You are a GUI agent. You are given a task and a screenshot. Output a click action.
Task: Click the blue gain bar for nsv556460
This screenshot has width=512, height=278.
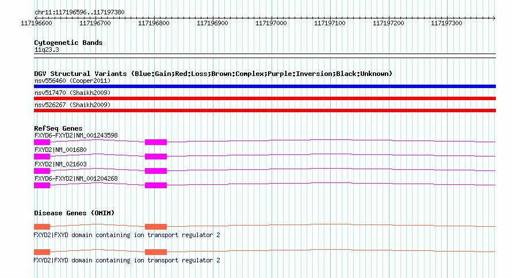pos(265,86)
